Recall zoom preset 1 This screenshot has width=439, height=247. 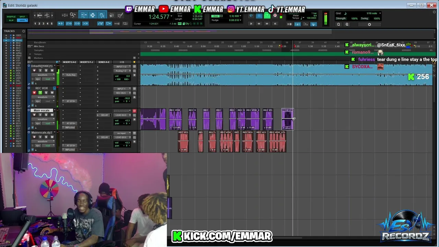pos(35,24)
